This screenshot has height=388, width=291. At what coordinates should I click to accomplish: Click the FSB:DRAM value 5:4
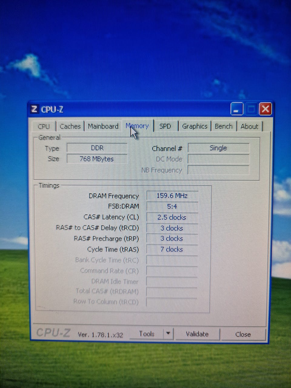pyautogui.click(x=172, y=206)
